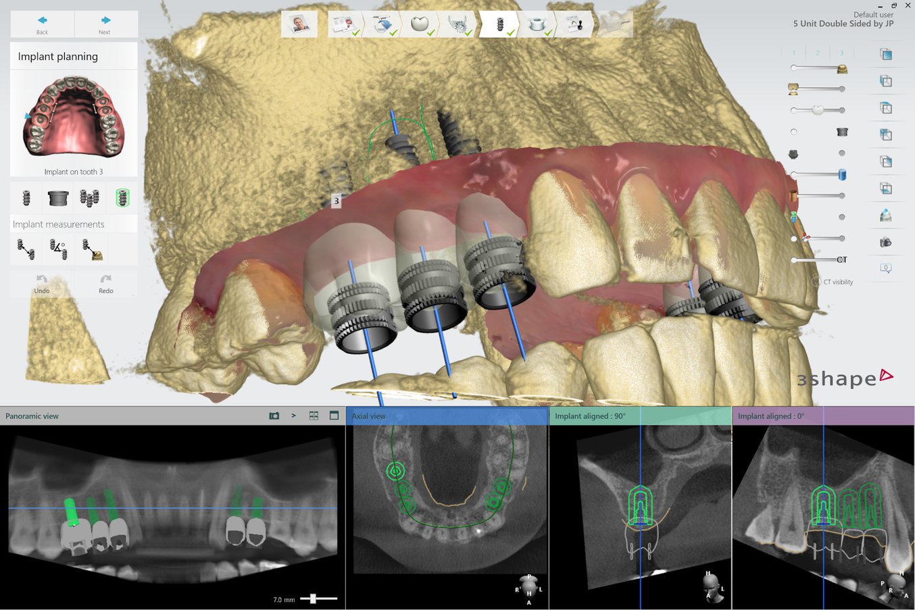Select the sleeve tool icon
Image resolution: width=915 pixels, height=610 pixels.
[58, 198]
